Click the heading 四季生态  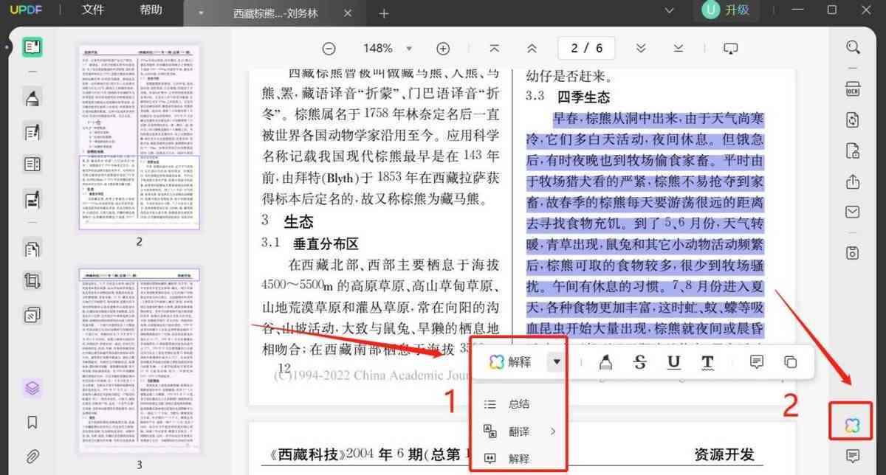[583, 97]
